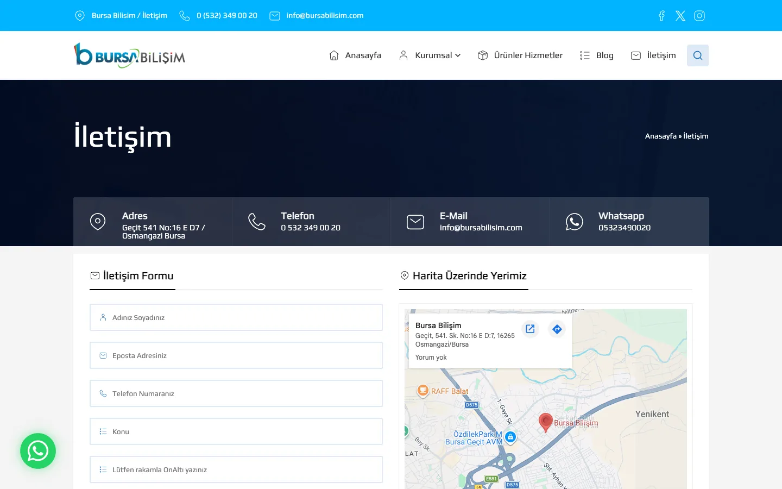Screen dimensions: 782x489
Task: Click the Anasayfa breadcrumb link
Action: pos(661,136)
